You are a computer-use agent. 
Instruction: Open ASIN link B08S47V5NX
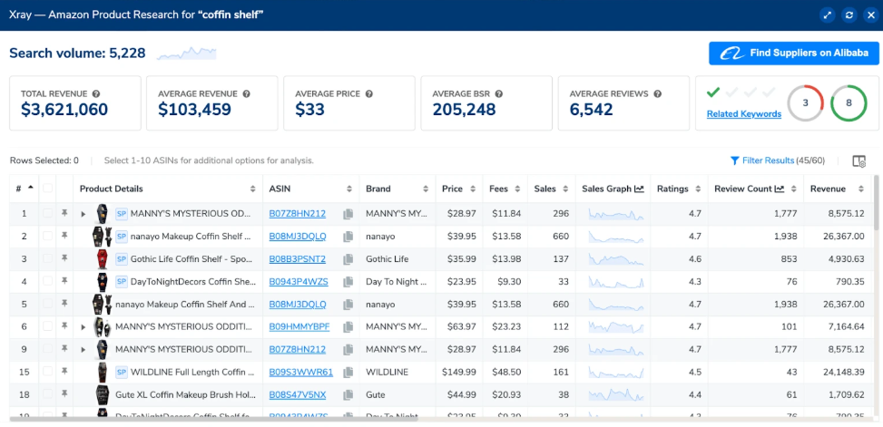pos(298,394)
